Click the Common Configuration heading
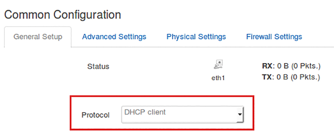Viewport: 334px width, 131px height. [x=63, y=15]
